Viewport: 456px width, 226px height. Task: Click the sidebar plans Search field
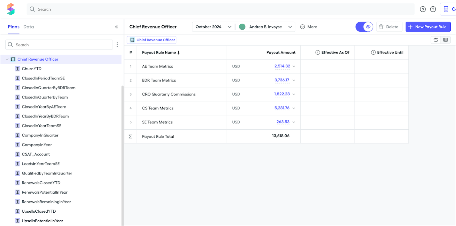pos(59,45)
